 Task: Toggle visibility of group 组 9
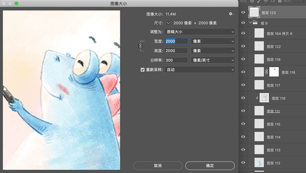(x=243, y=23)
